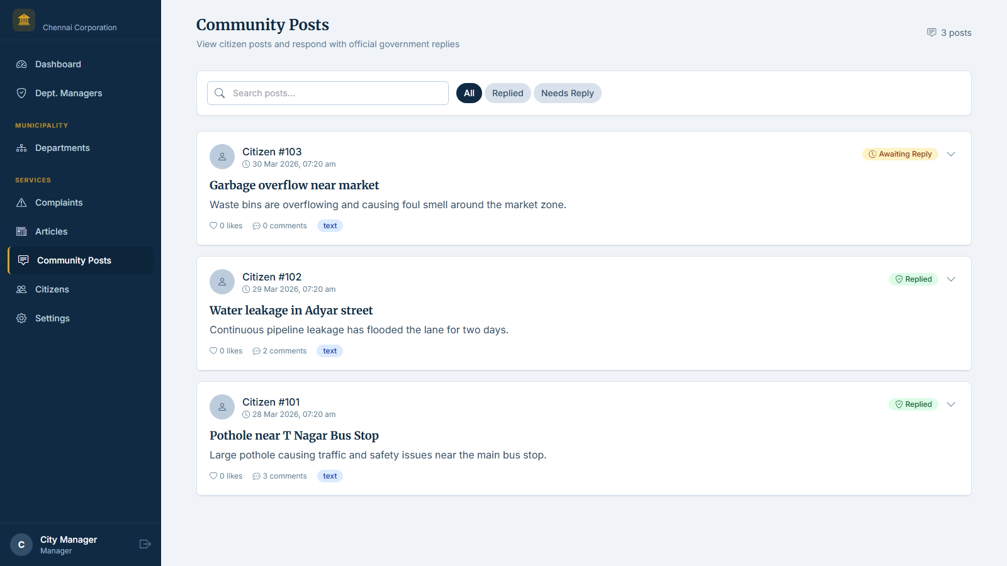The height and width of the screenshot is (566, 1007).
Task: Open Complaints via the warning triangle icon
Action: (21, 203)
